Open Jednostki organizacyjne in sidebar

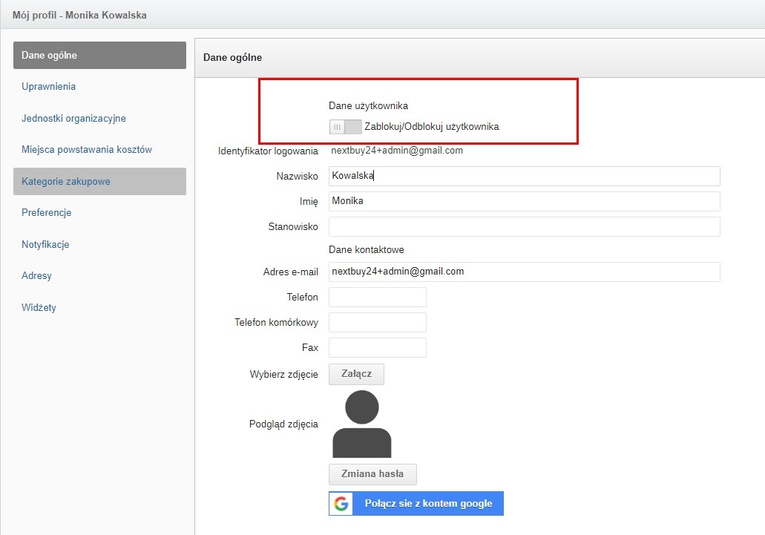(73, 118)
